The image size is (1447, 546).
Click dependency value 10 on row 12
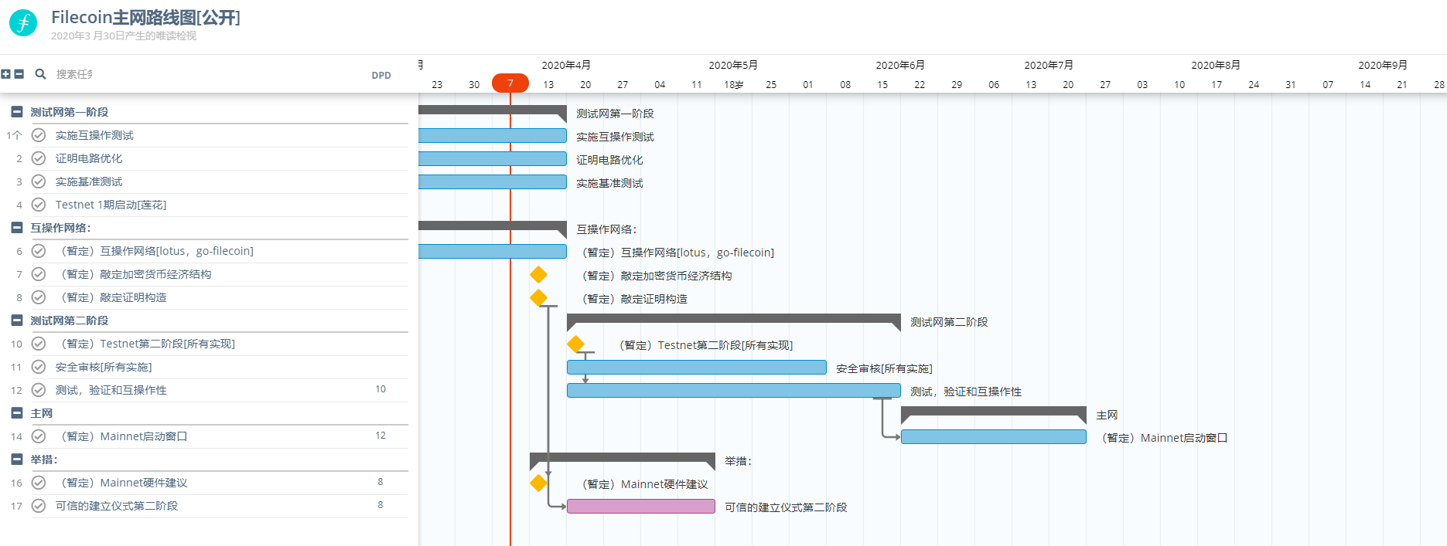pyautogui.click(x=381, y=389)
